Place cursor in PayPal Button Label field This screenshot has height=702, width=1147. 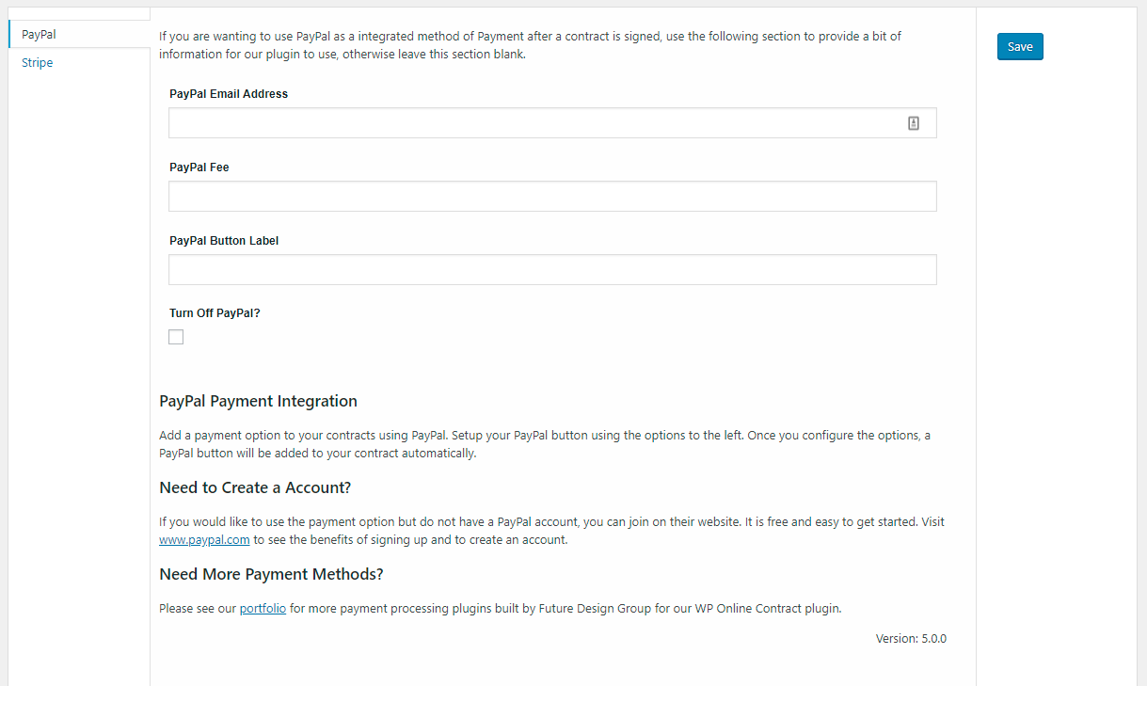pyautogui.click(x=552, y=270)
